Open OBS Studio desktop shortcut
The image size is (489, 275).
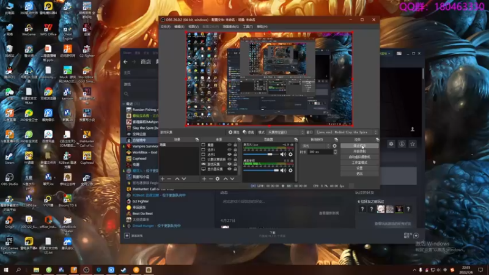coord(9,179)
